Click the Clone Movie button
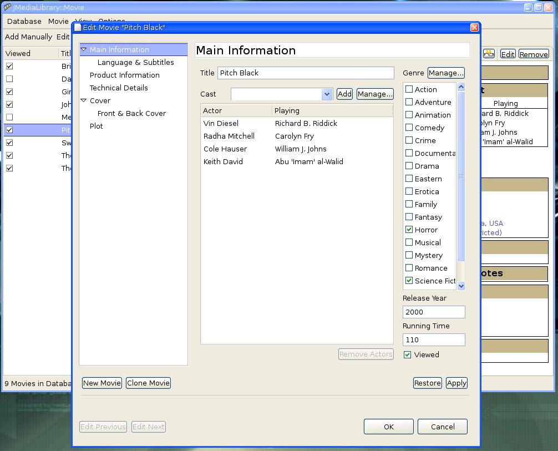 [148, 383]
